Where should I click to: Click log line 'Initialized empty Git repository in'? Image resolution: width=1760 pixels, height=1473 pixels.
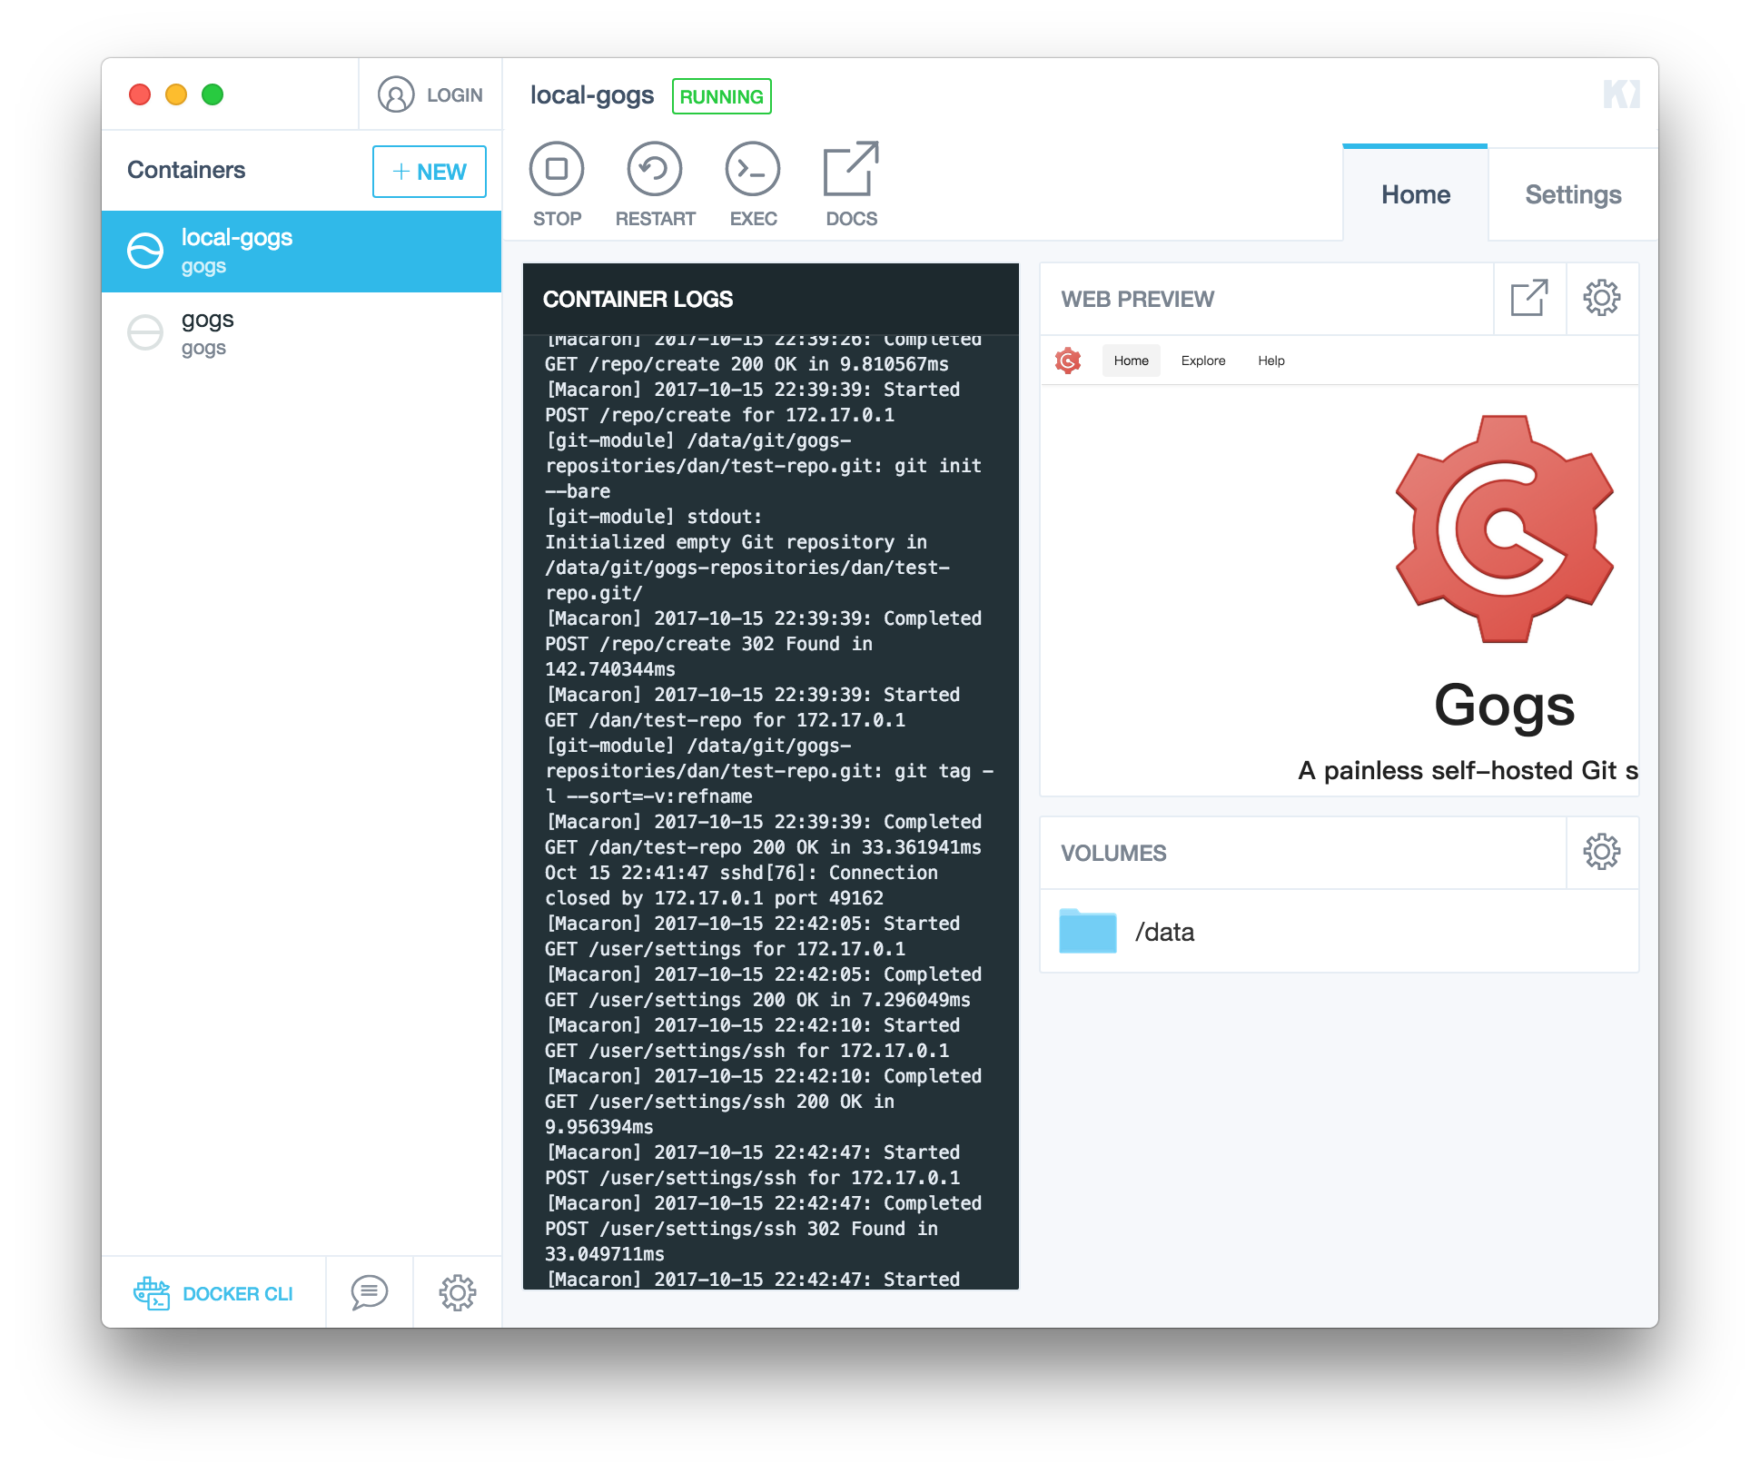(x=736, y=542)
